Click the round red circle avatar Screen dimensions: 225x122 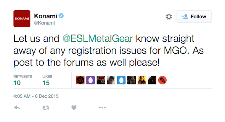[x=162, y=80]
